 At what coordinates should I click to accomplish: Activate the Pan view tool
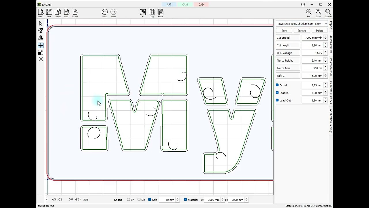pos(308,13)
